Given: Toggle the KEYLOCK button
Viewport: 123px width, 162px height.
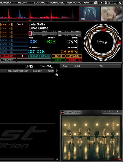Looking at the screenshot, I should (74, 56).
